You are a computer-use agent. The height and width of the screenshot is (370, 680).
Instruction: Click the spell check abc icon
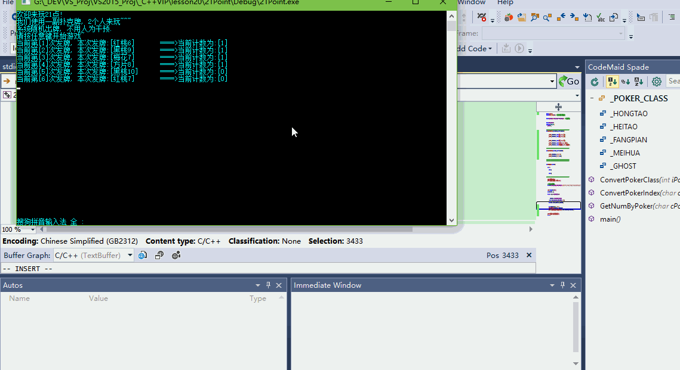pos(601,18)
